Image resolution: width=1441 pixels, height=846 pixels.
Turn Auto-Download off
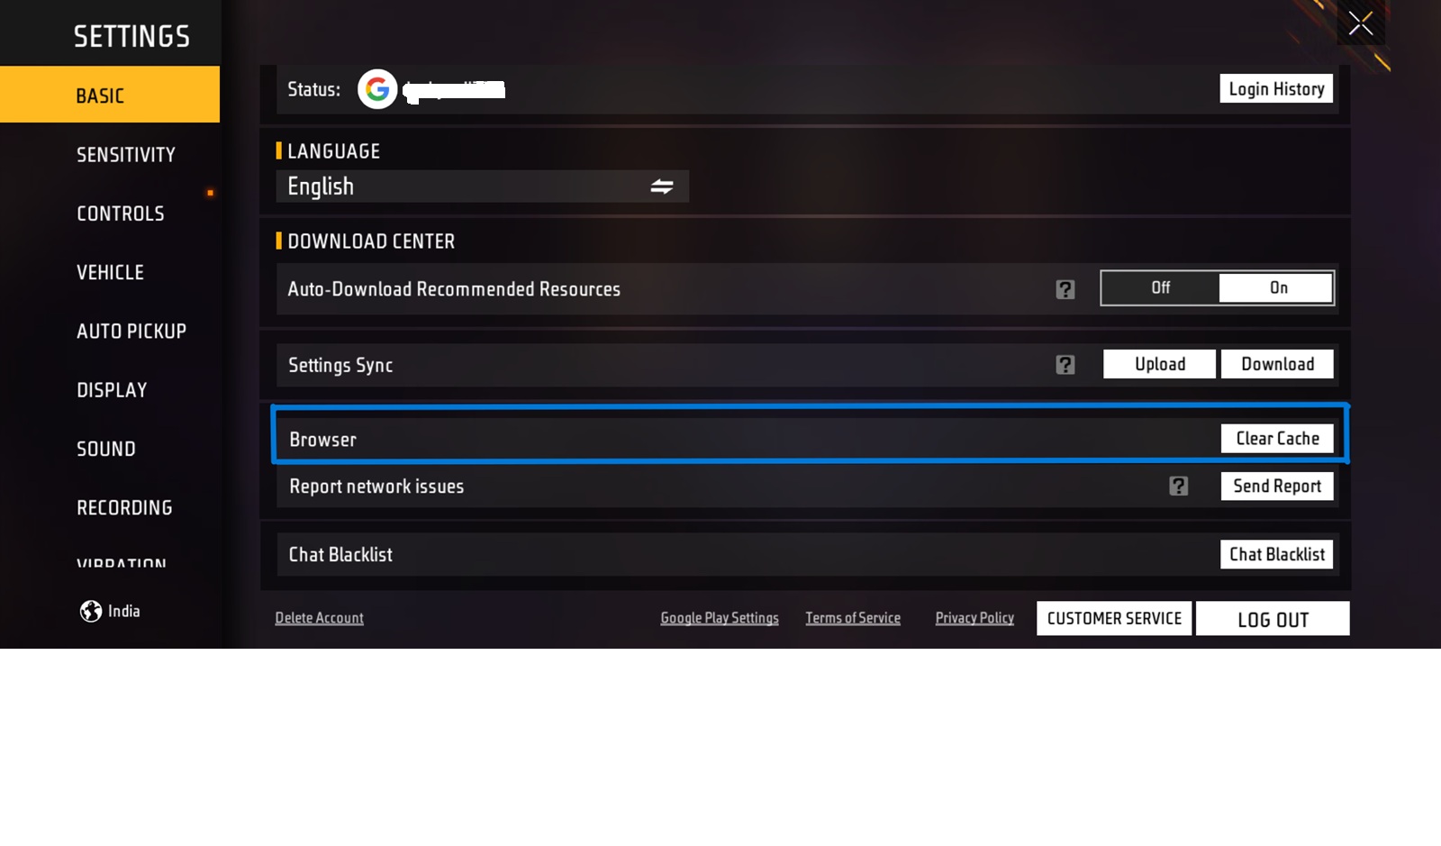coord(1160,288)
